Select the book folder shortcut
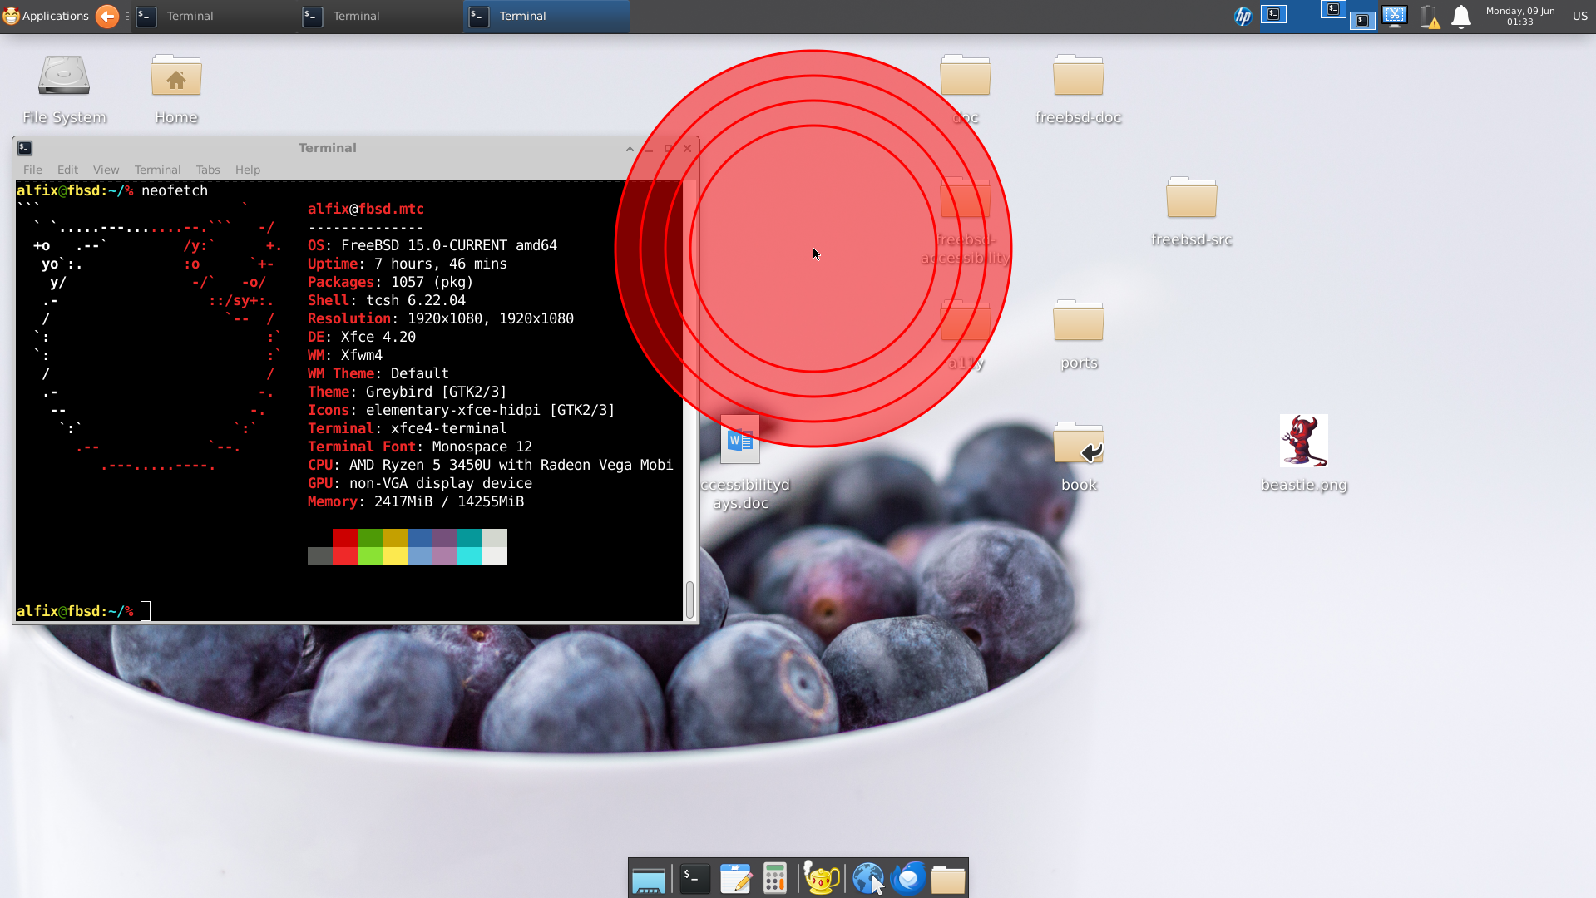 (1078, 457)
